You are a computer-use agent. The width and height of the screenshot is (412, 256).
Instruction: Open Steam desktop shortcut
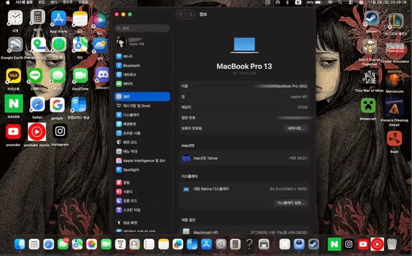pos(371,22)
